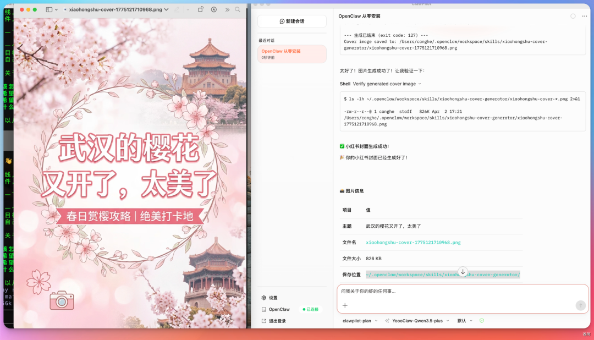
Task: Click the search magnifier in Preview toolbar
Action: [238, 9]
